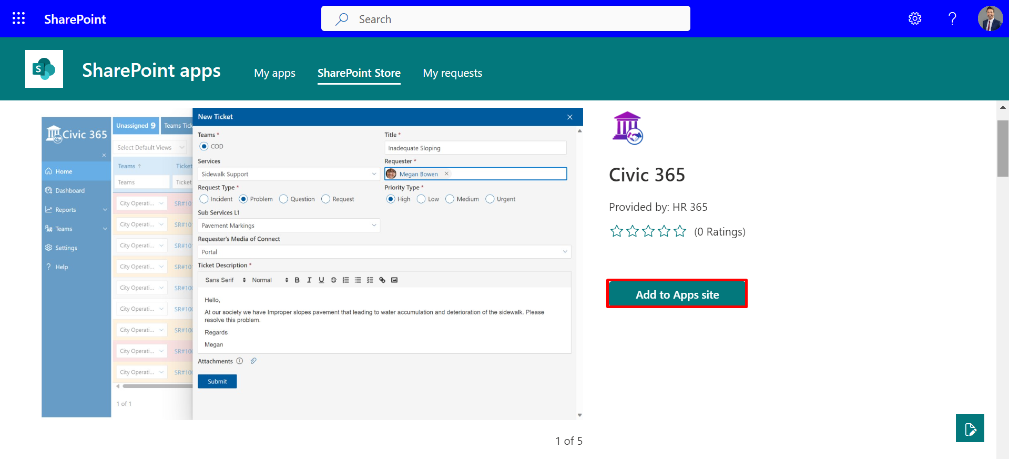
Task: Open the Sans Serif font dropdown
Action: (226, 280)
